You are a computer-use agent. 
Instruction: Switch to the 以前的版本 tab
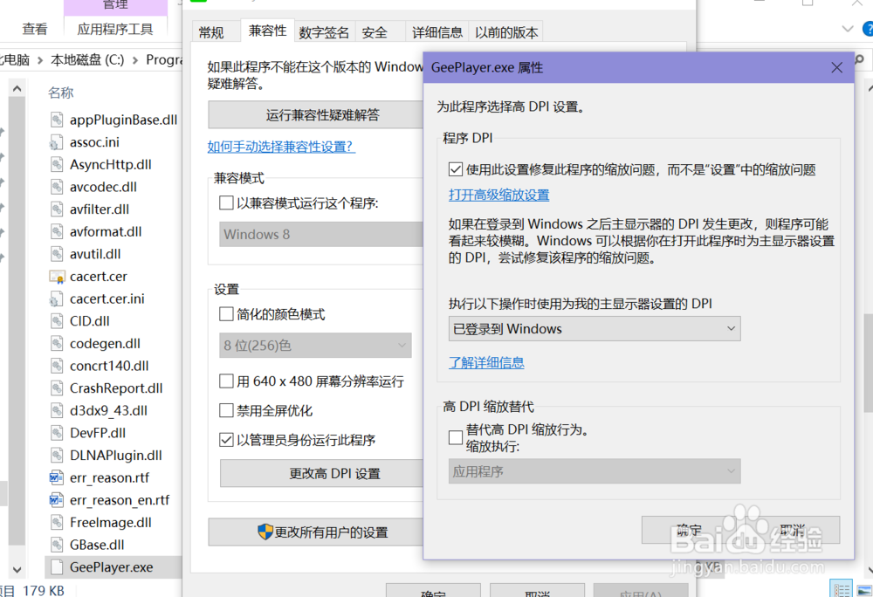pyautogui.click(x=506, y=32)
